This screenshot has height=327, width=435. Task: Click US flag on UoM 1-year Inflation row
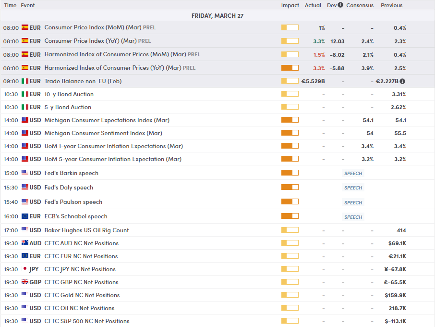pos(25,146)
